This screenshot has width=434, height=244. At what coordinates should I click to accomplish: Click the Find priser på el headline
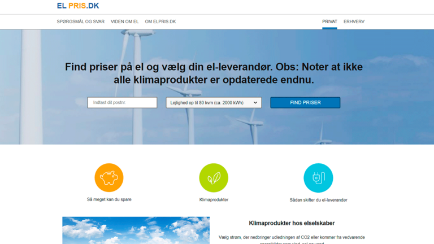214,73
